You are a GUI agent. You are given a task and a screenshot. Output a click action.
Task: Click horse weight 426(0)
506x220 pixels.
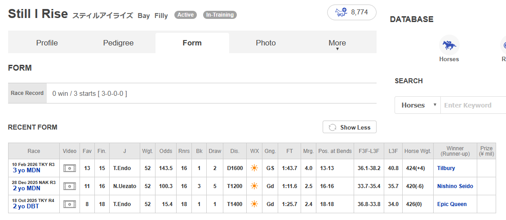415,204
